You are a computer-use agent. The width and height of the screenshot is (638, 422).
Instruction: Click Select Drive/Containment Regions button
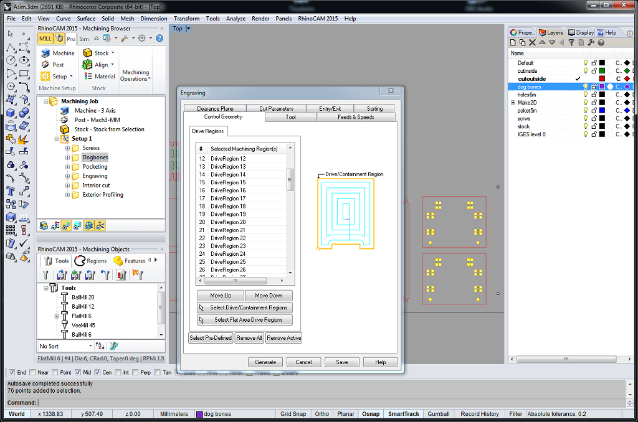[x=244, y=307]
